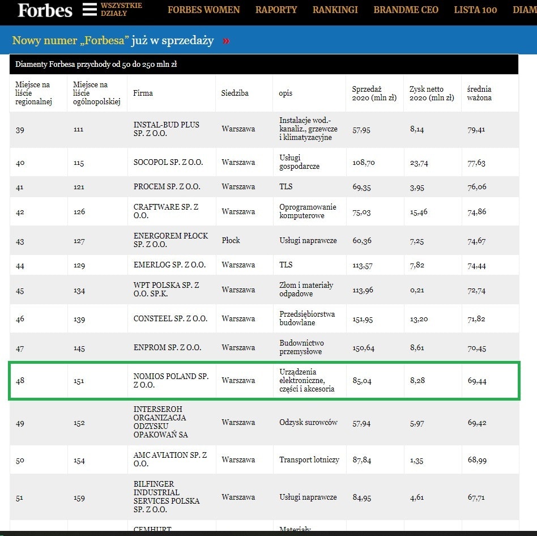Click the Firma column header

[x=143, y=93]
